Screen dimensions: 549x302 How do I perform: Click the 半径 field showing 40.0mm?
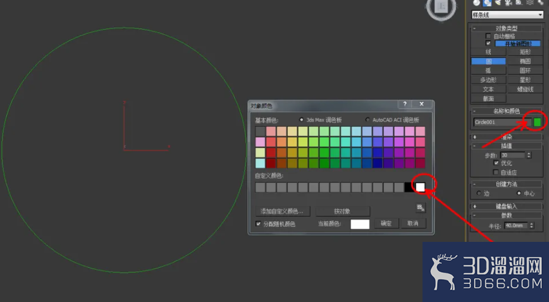(517, 225)
